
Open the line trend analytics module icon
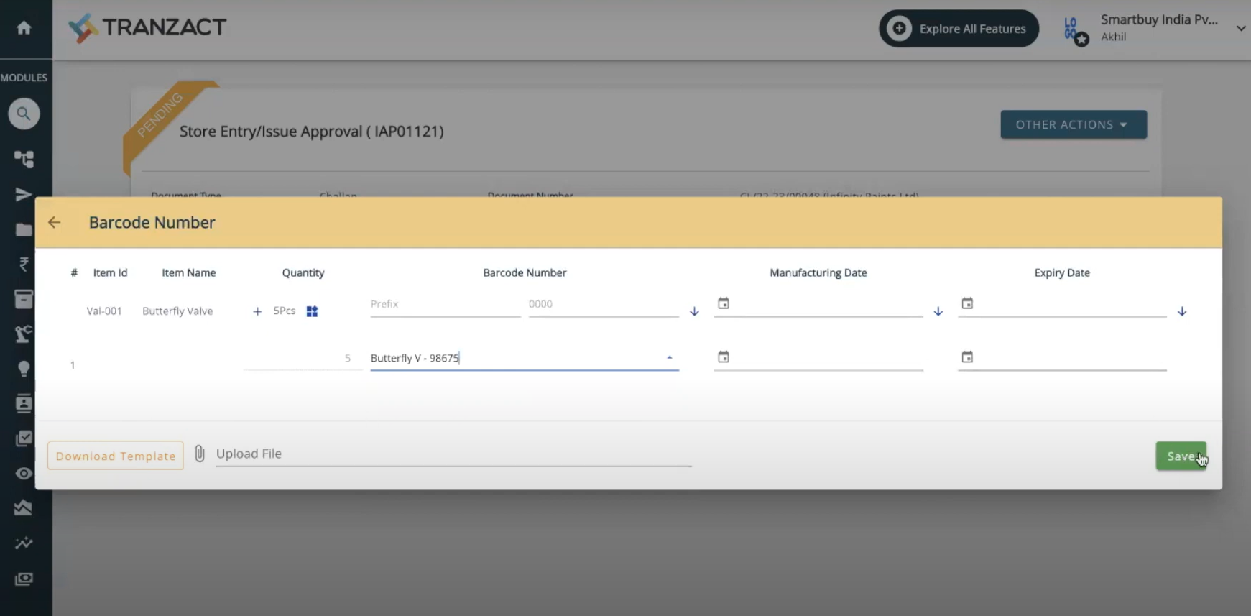(24, 543)
